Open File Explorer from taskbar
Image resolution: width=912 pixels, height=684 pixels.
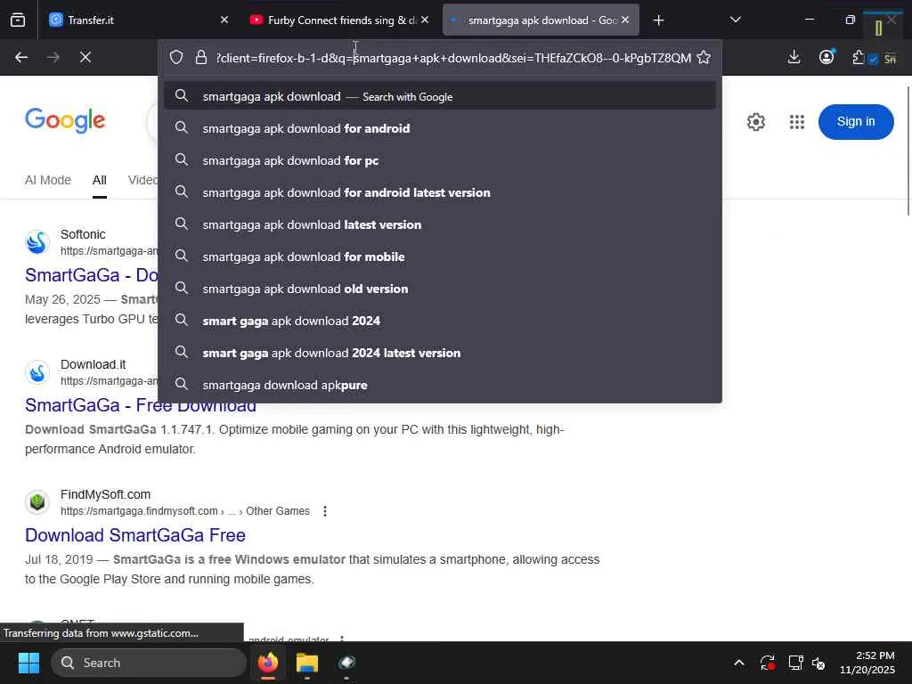tap(307, 663)
